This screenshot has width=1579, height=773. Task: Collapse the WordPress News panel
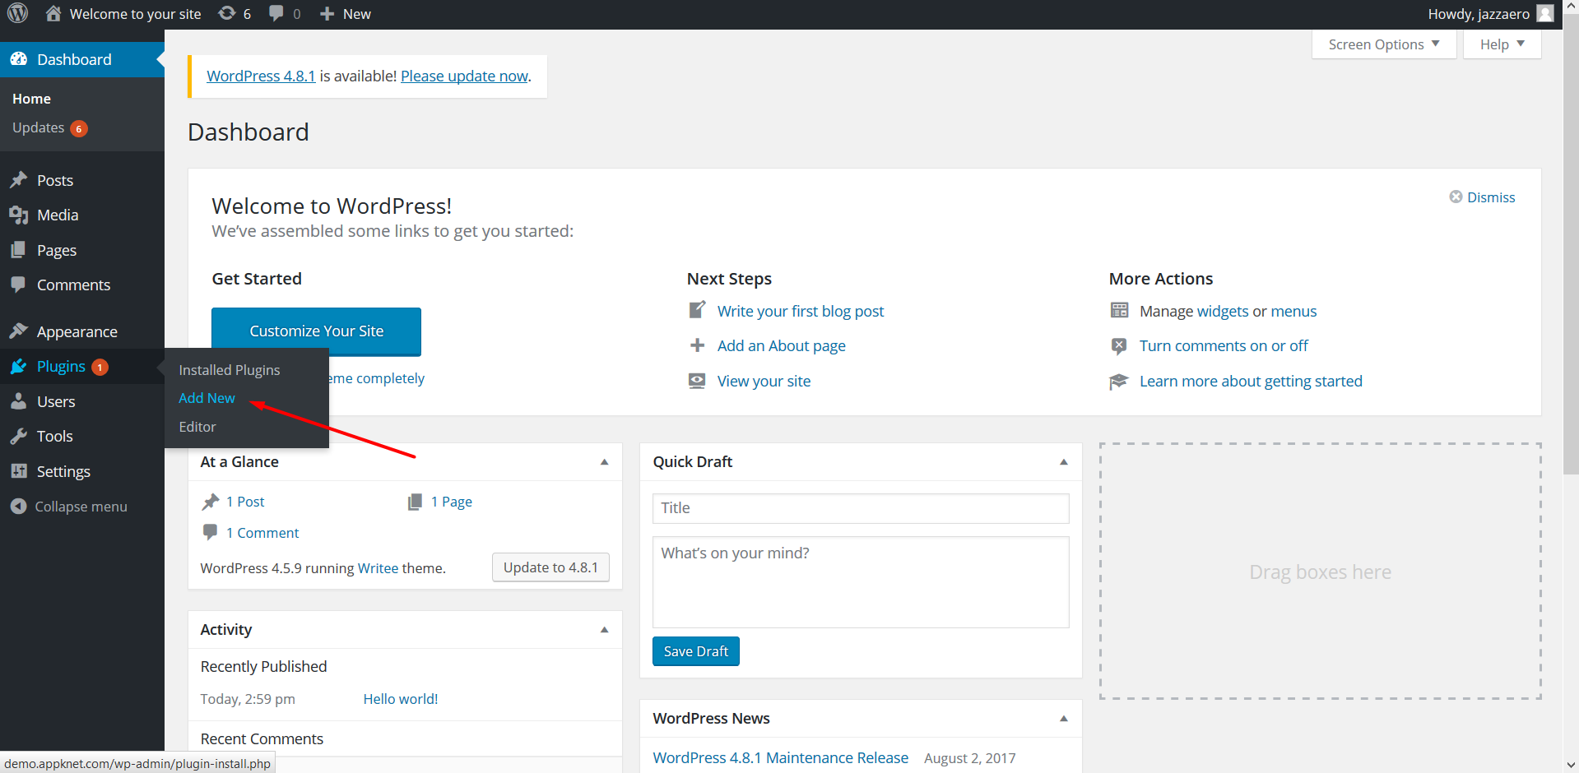(1062, 718)
